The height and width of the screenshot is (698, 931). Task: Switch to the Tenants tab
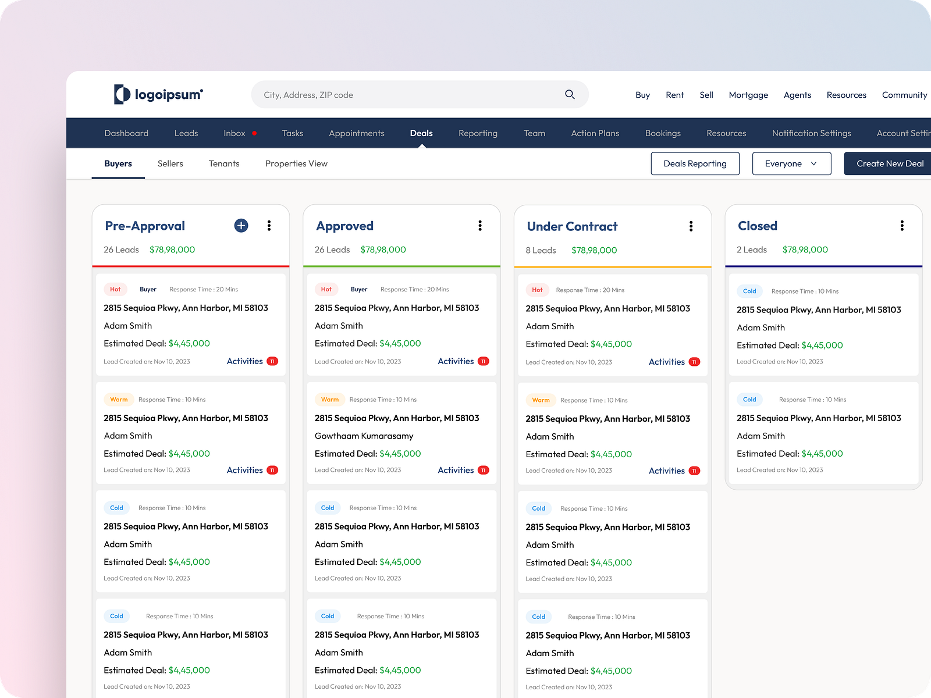point(223,163)
